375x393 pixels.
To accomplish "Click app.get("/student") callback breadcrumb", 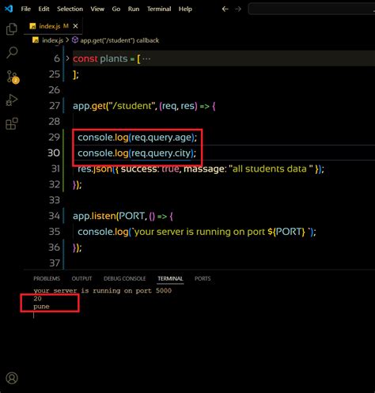I will tap(119, 40).
